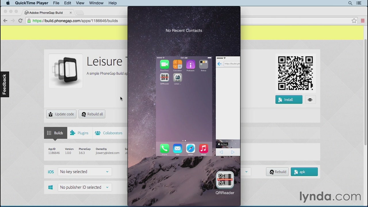Tap the Music icon in the dock
The image size is (368, 207).
[x=204, y=148]
